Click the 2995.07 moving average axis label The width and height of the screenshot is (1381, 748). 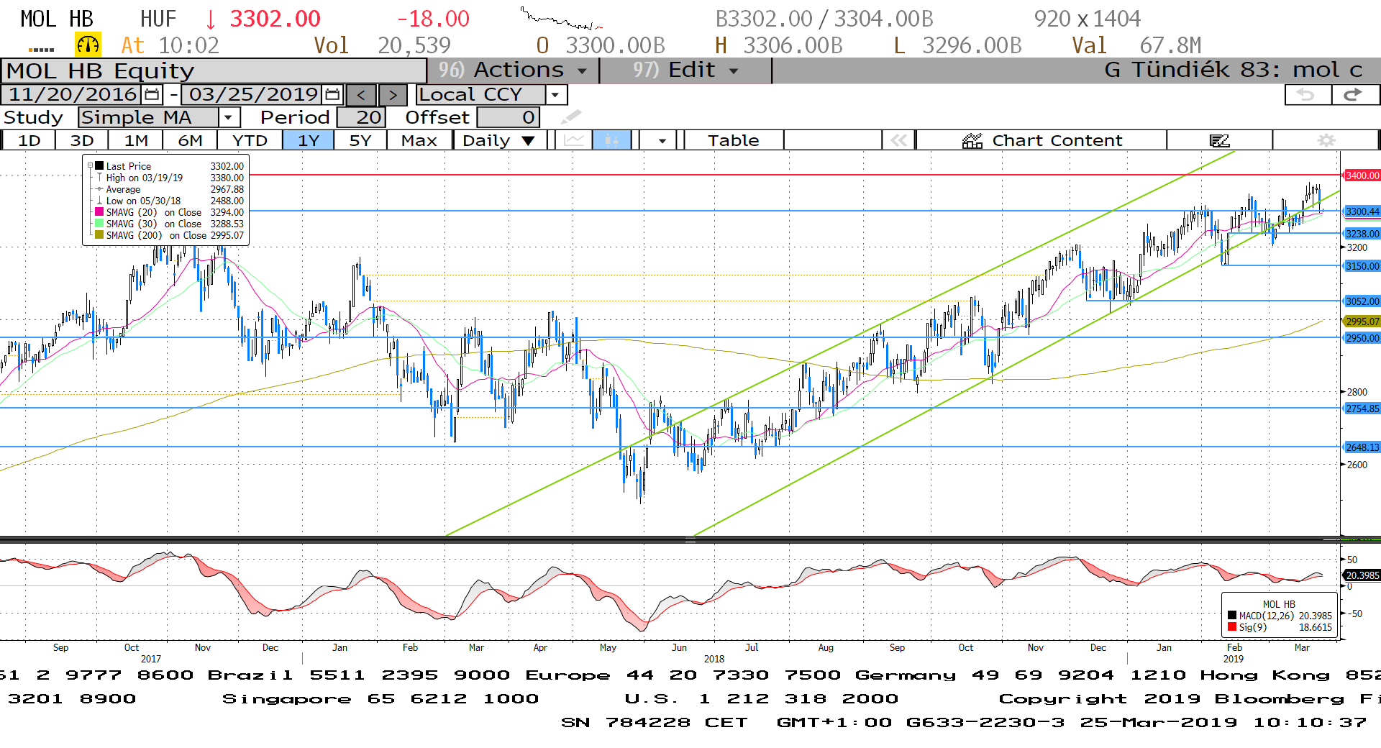[x=1362, y=321]
